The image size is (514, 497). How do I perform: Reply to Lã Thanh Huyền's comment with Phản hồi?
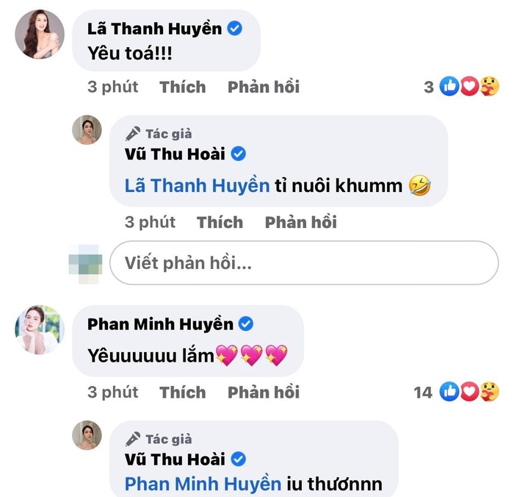point(264,87)
